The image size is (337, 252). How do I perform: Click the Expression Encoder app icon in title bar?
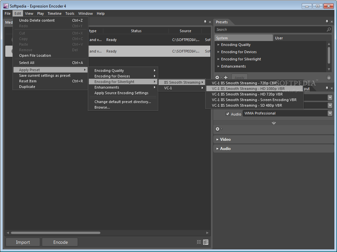6,6
